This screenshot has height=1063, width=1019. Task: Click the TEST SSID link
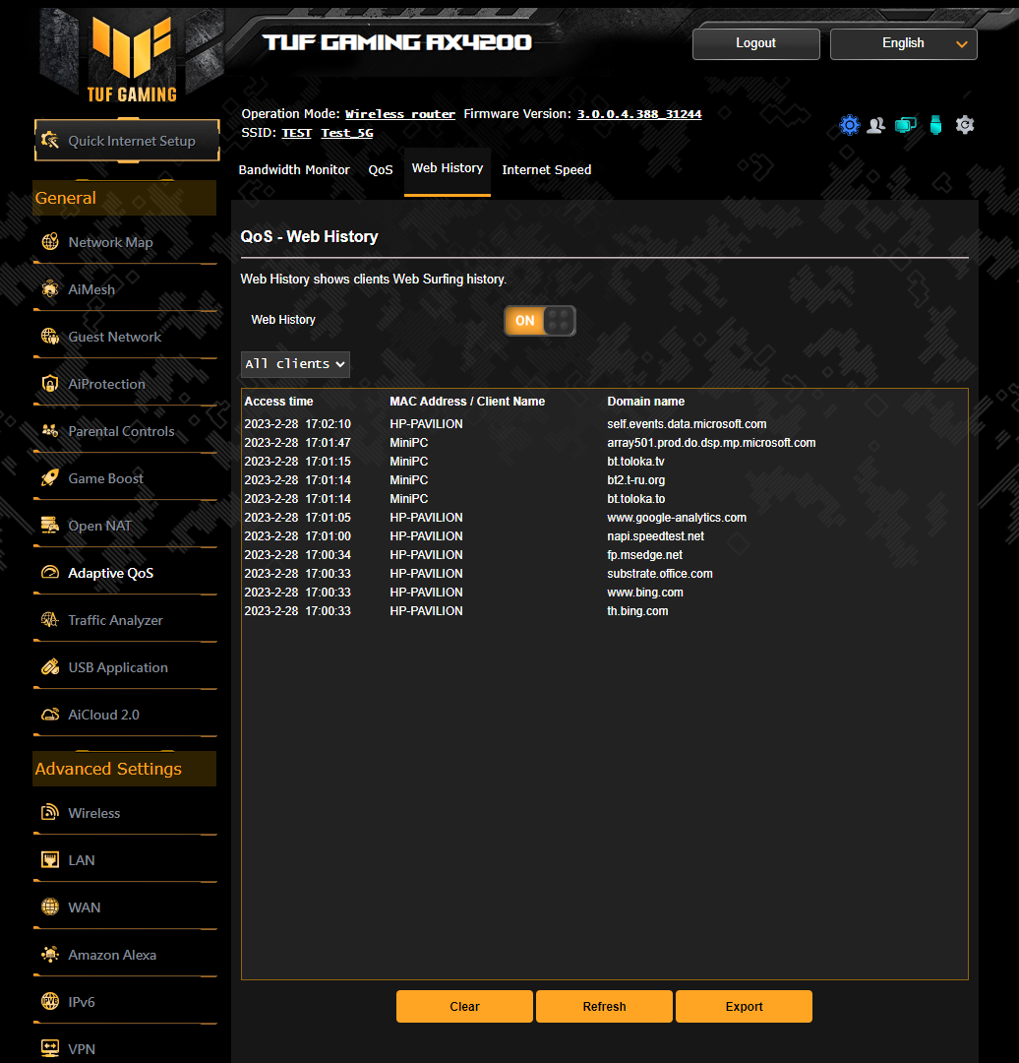click(296, 133)
